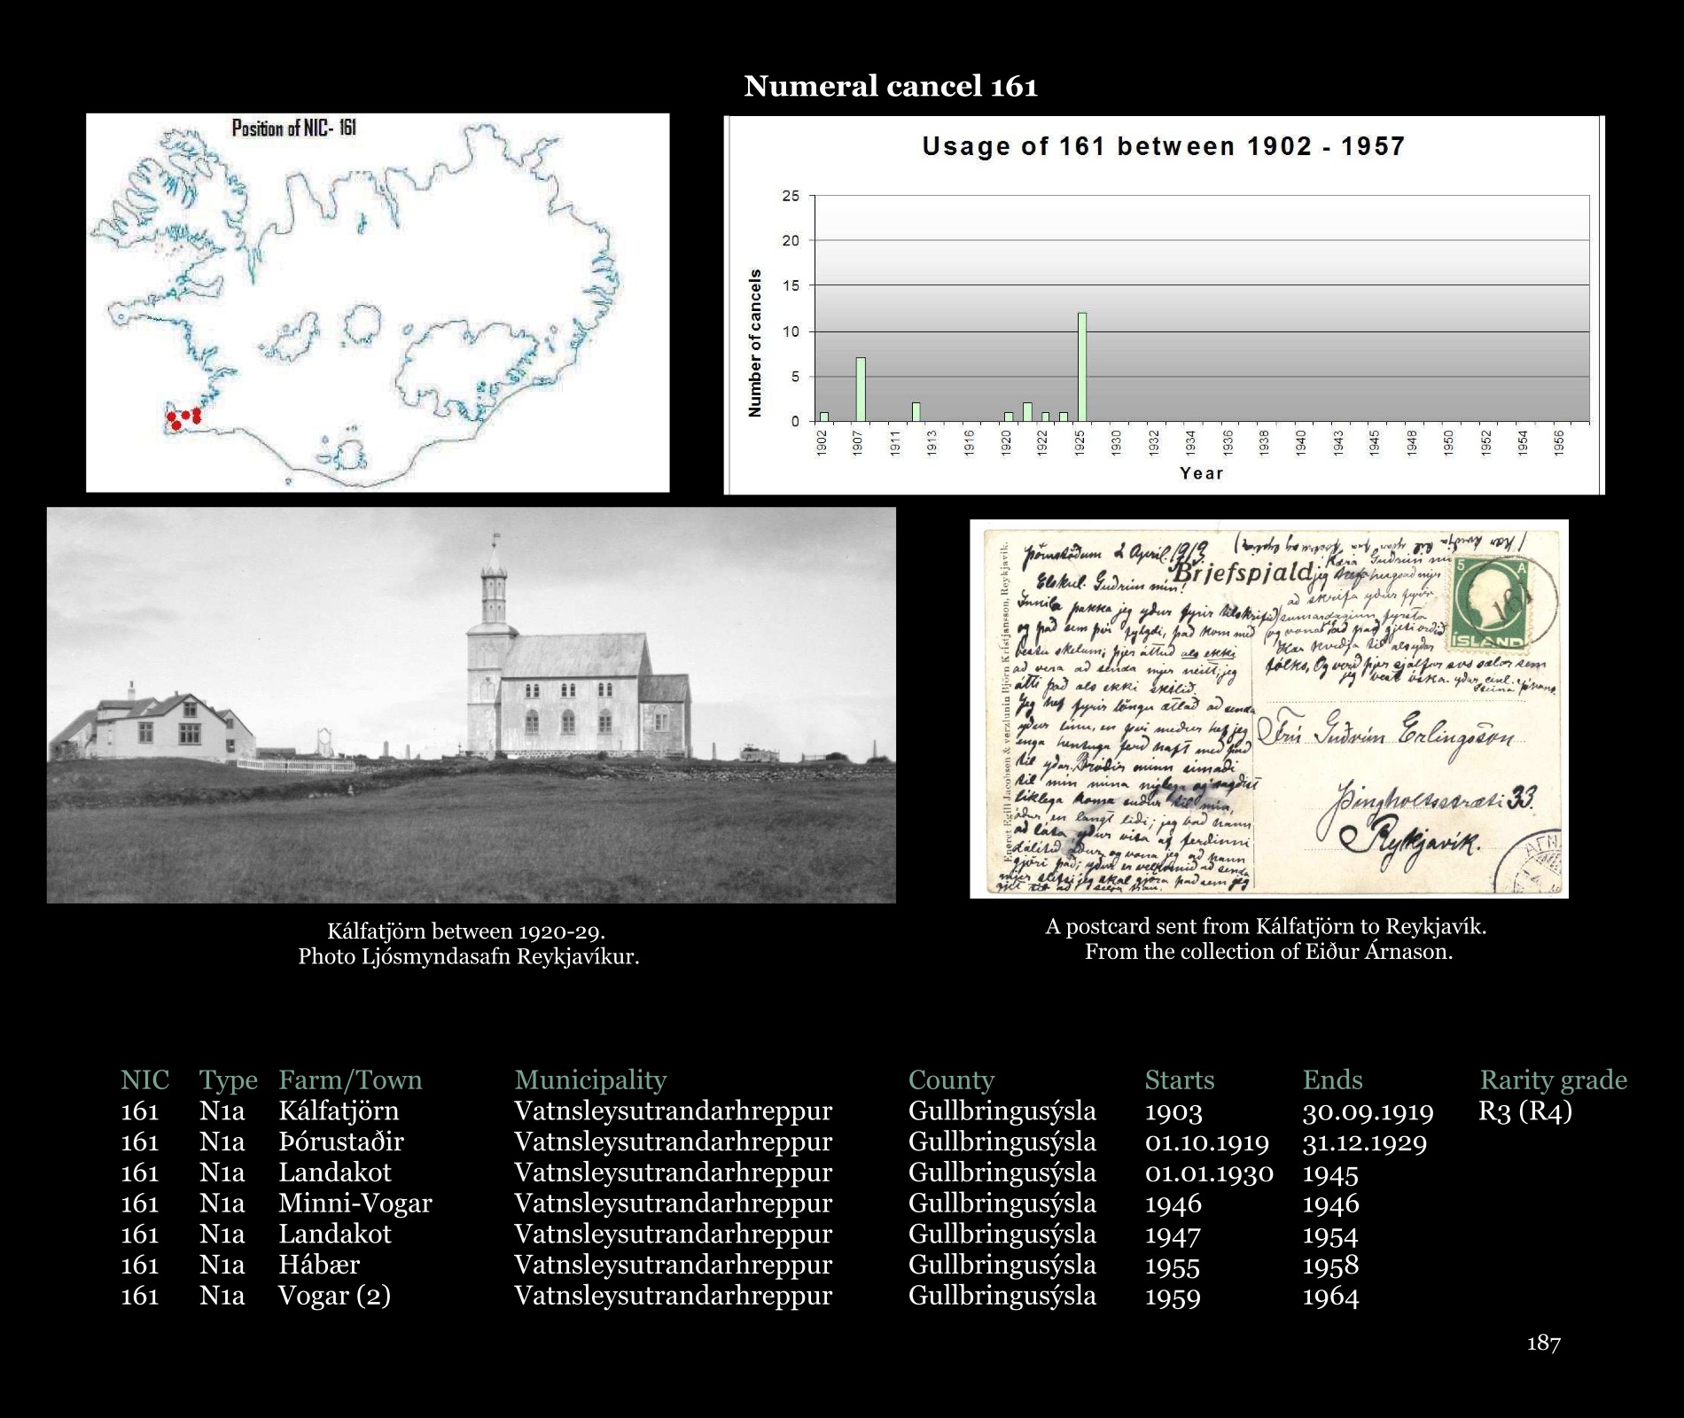Click the red location dots on the map
This screenshot has height=1418, width=1684.
coord(183,417)
